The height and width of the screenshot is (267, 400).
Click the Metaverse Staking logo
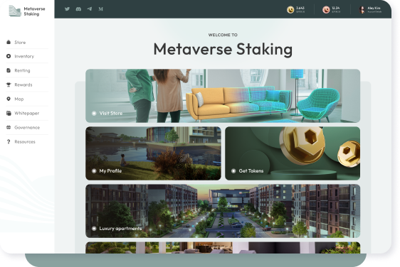click(27, 11)
